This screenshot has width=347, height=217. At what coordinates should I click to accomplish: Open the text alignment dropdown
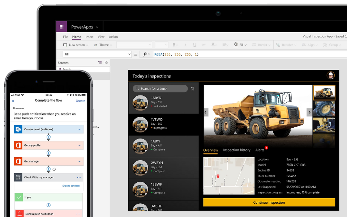pyautogui.click(x=225, y=45)
